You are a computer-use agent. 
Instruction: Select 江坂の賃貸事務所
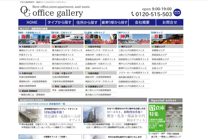pyautogui.click(x=61, y=77)
